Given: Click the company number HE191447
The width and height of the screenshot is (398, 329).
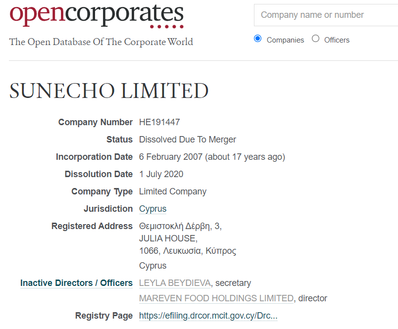Looking at the screenshot, I should click(x=159, y=122).
